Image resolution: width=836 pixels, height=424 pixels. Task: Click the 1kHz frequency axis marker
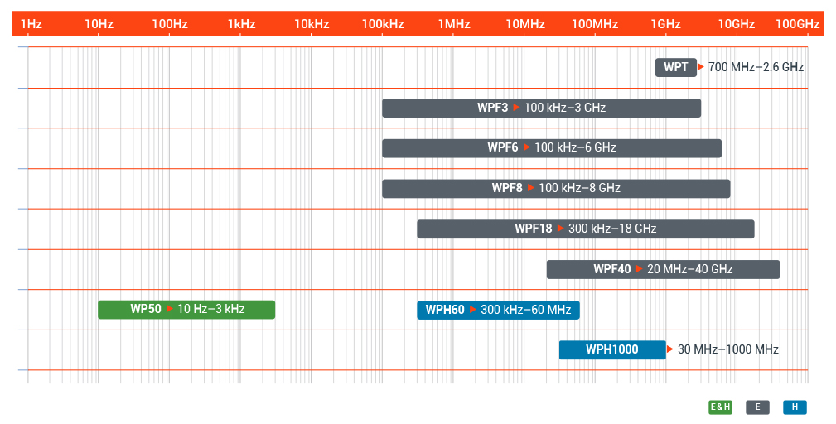(x=242, y=24)
